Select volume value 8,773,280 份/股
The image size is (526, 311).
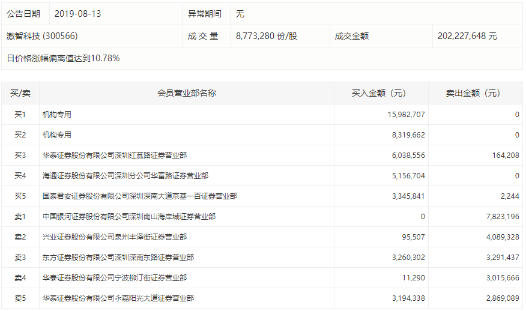coord(267,36)
